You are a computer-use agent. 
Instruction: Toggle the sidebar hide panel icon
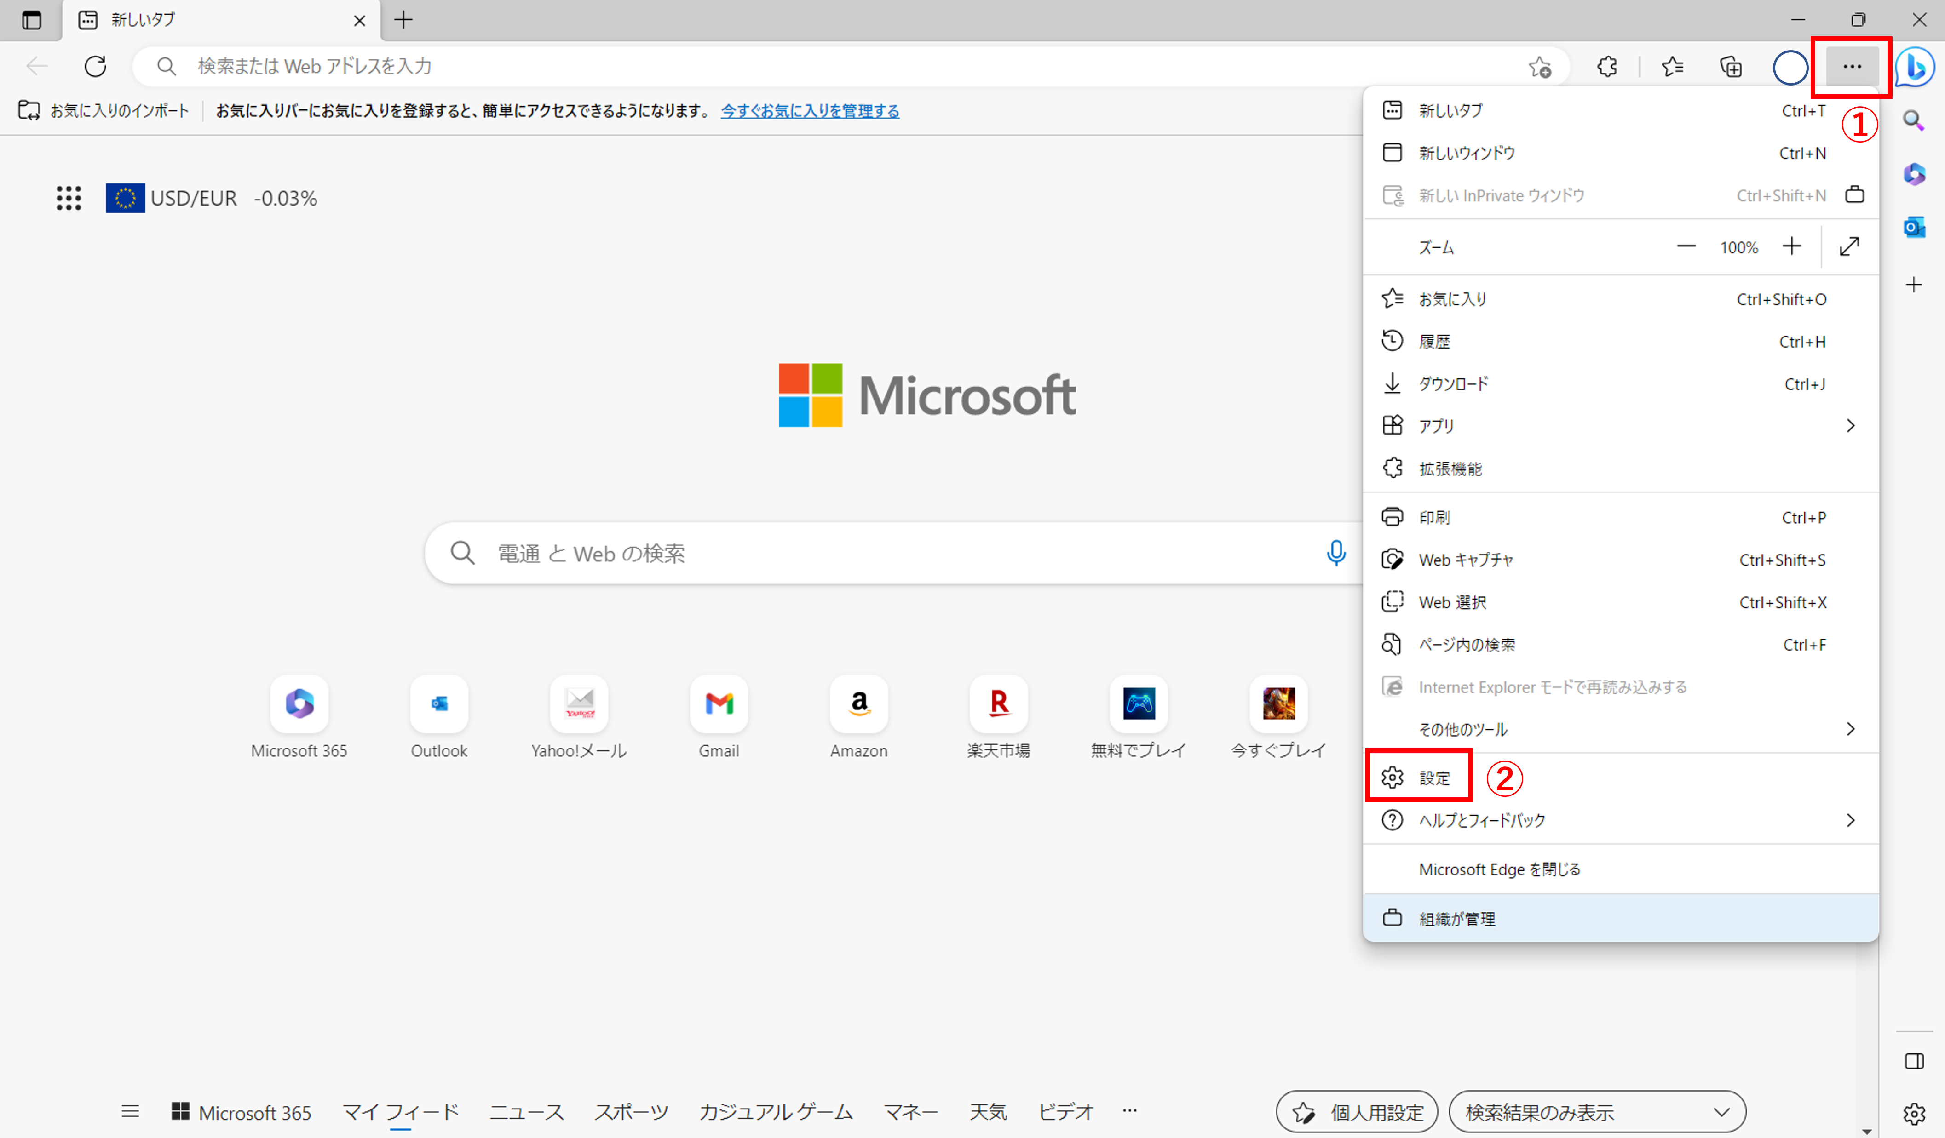pyautogui.click(x=1914, y=1062)
